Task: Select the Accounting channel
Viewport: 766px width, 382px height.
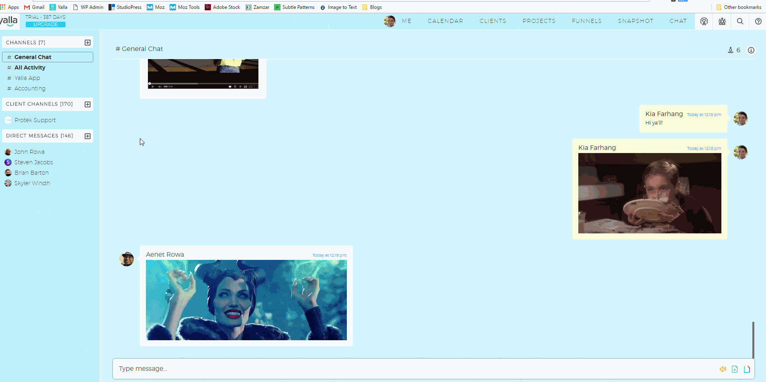Action: (30, 88)
